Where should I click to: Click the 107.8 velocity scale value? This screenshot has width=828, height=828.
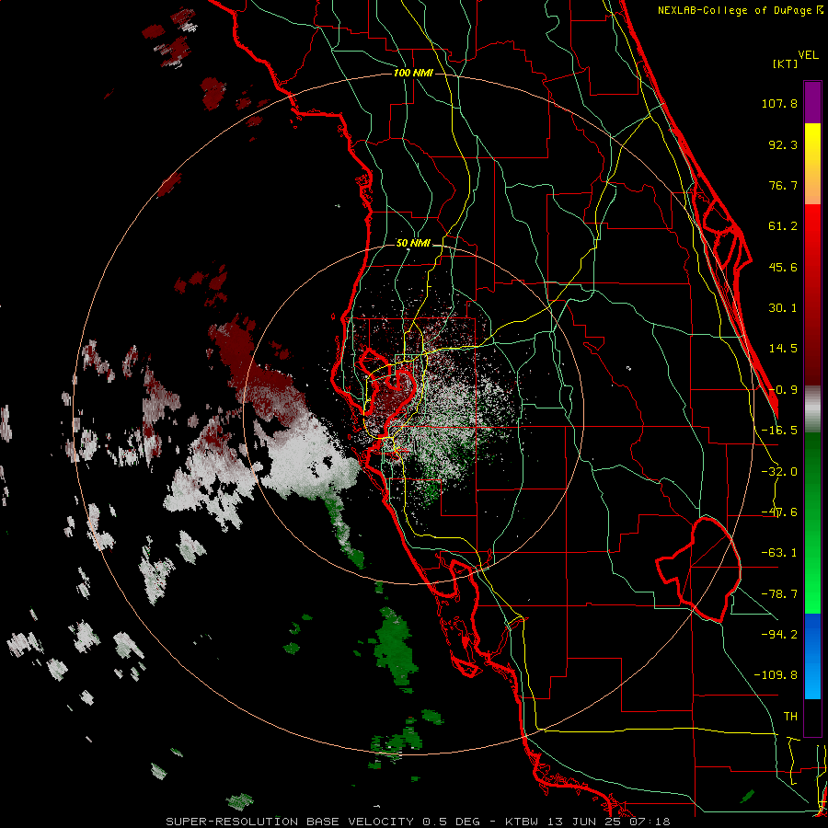[779, 103]
